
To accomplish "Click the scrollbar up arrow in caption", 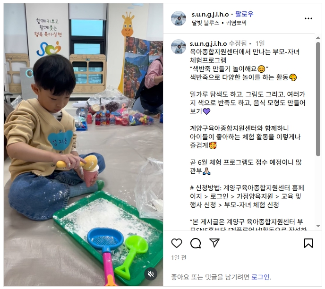I will click(x=318, y=37).
